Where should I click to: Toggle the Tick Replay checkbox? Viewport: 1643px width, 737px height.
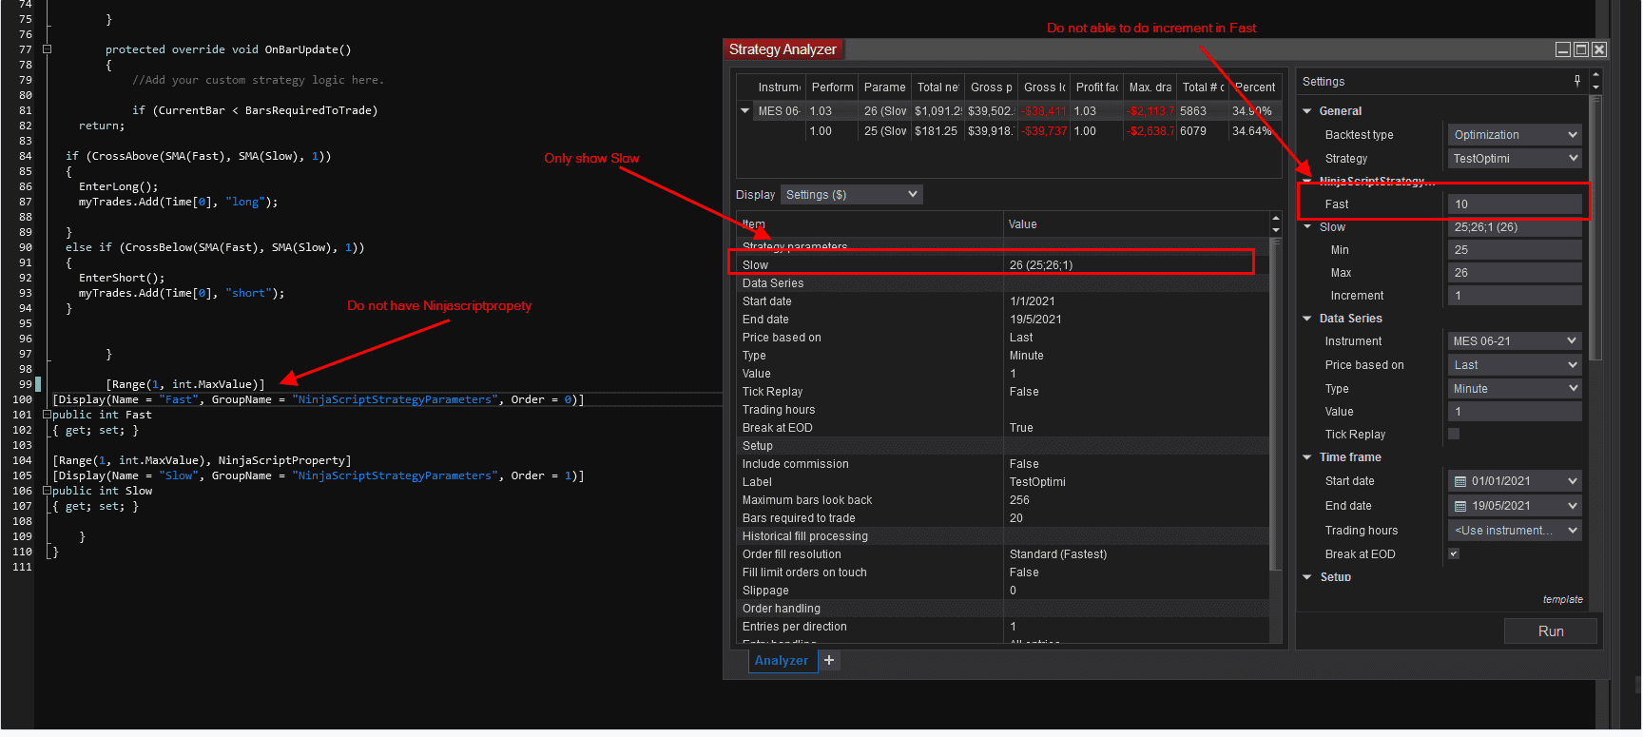click(x=1454, y=434)
